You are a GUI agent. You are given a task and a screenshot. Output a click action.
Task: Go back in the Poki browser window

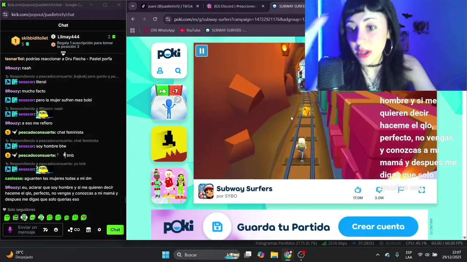tap(133, 19)
